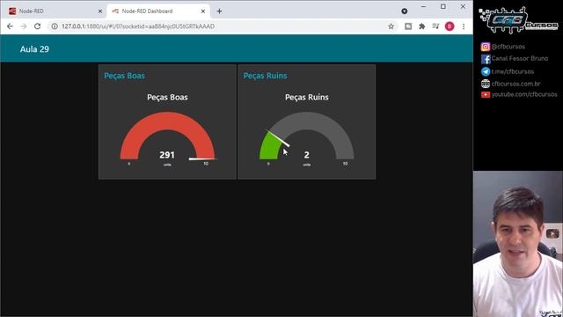Viewport: 563px width, 317px height.
Task: Open the Chrome profile avatar
Action: [x=450, y=26]
